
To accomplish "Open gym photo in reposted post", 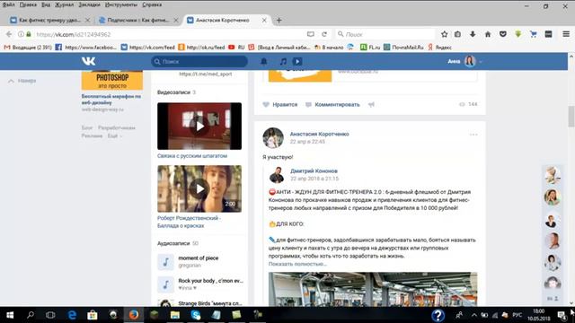I will (x=373, y=289).
